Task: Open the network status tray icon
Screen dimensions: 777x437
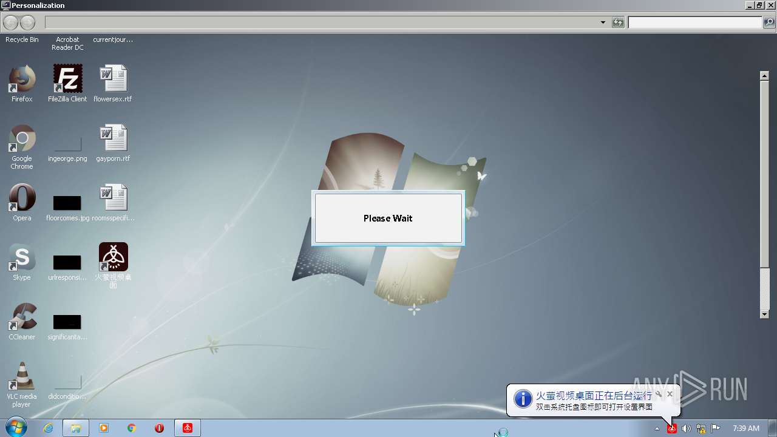Action: pos(701,429)
